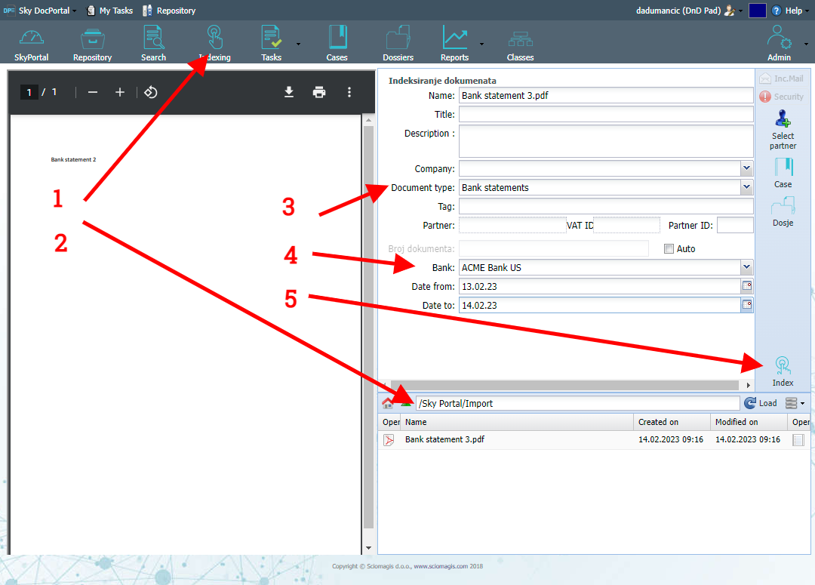
Task: Click the dark blue color swatch
Action: click(x=758, y=11)
